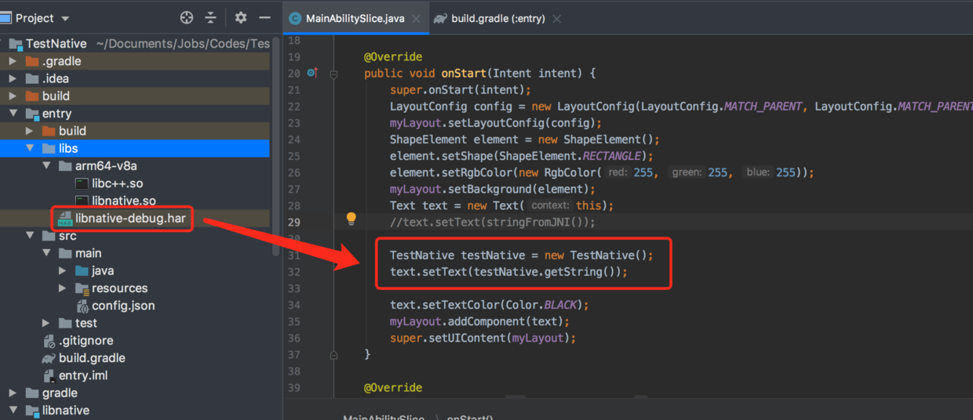This screenshot has width=973, height=420.
Task: Toggle code fold marker on line 20
Action: coord(333,74)
